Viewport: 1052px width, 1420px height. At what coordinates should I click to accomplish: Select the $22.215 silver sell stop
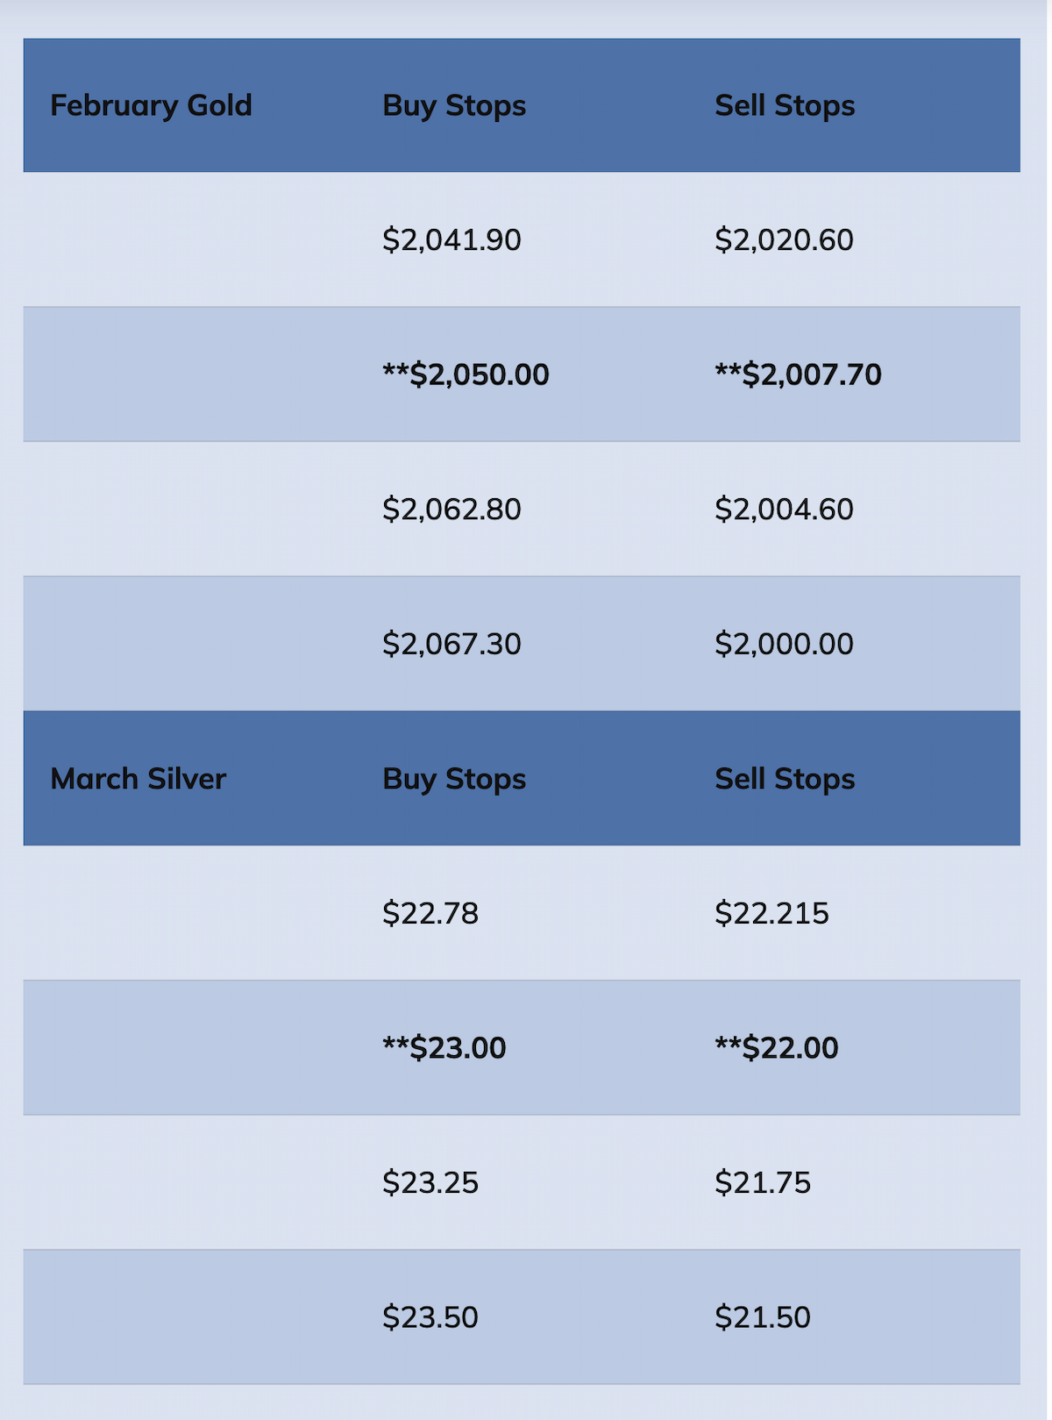tap(771, 913)
